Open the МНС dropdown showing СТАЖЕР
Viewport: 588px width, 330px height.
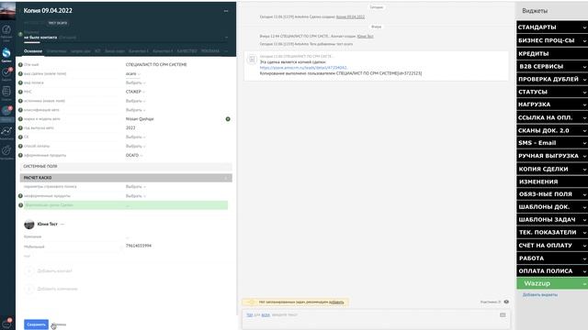[x=135, y=92]
